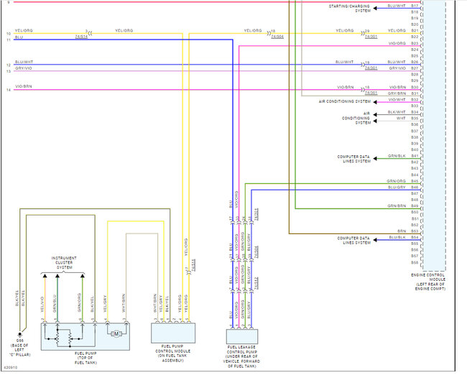Select the single-line 'AIR CONDITIONING SYSTEM' label near VIO/WHT
The height and width of the screenshot is (375, 467).
click(x=345, y=101)
